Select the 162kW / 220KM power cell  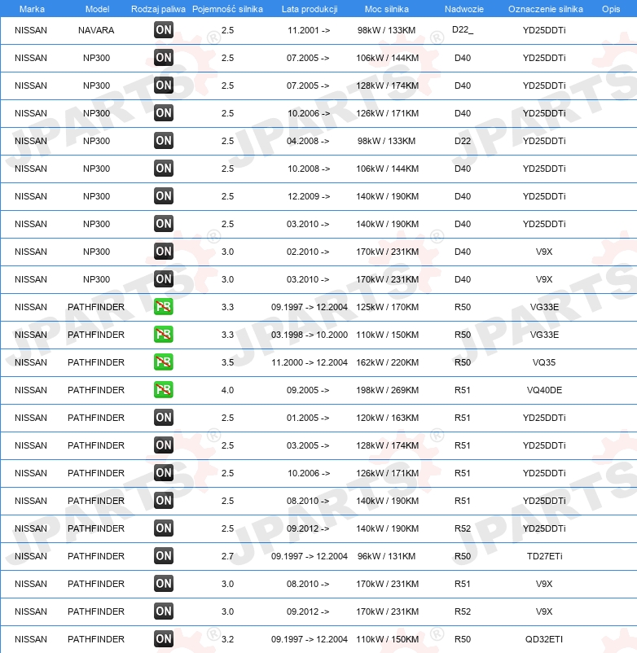click(387, 362)
